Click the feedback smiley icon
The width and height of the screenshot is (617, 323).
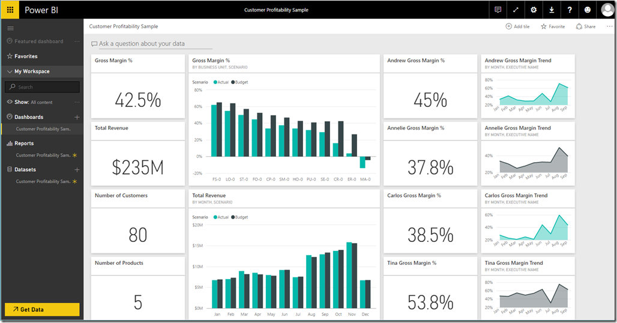click(x=588, y=10)
